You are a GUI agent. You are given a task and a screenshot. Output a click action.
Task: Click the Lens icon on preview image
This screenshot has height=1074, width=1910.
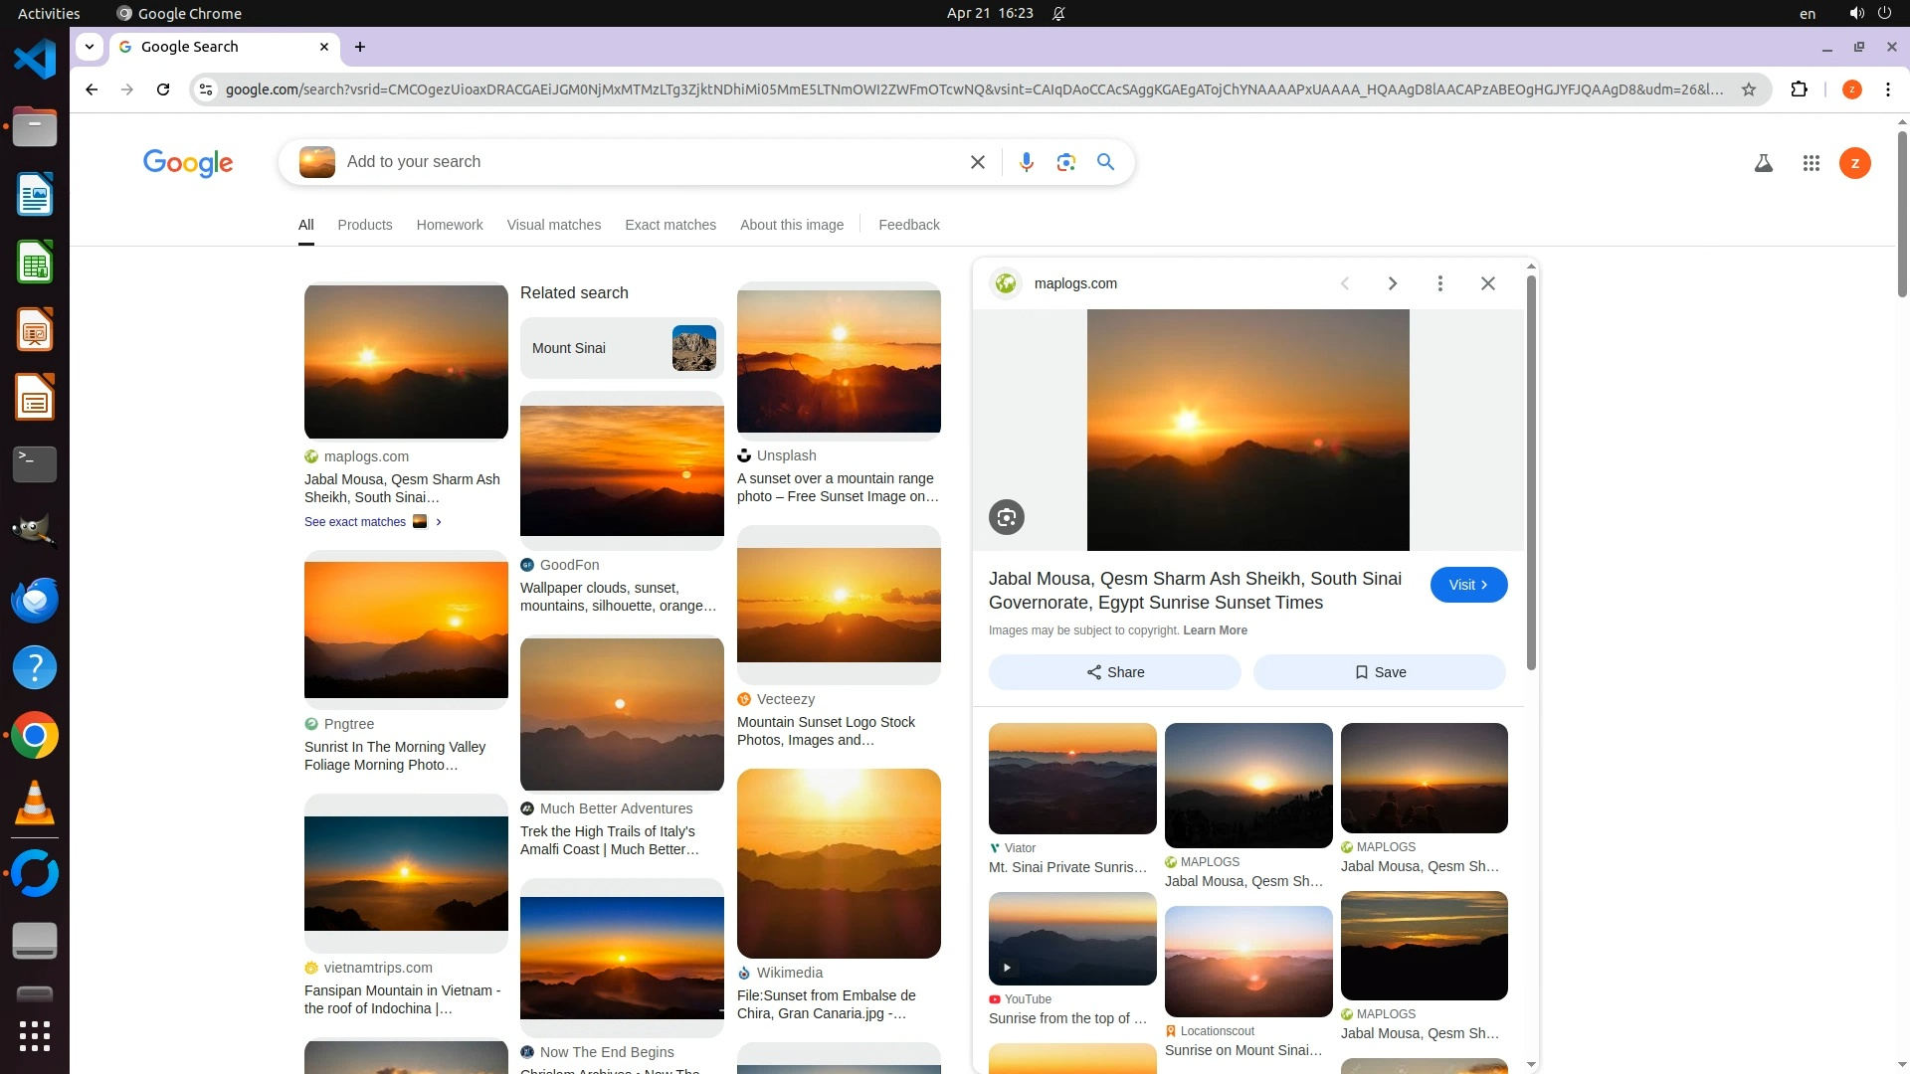tap(1006, 517)
